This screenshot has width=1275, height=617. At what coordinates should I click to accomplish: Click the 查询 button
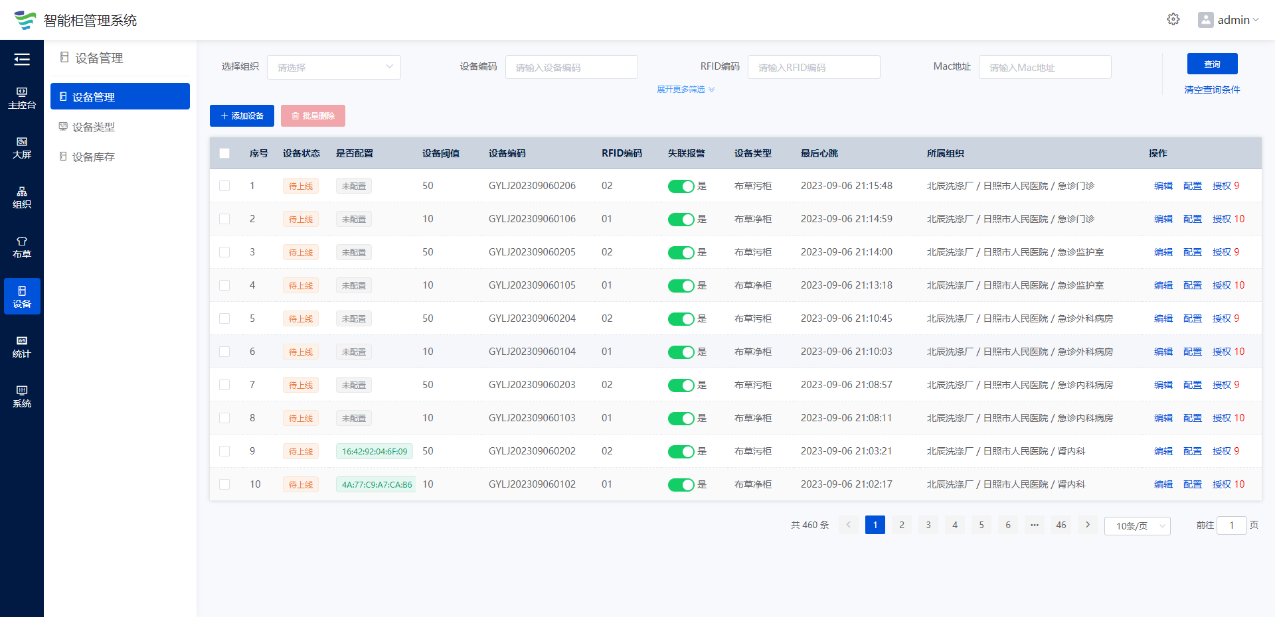point(1213,64)
